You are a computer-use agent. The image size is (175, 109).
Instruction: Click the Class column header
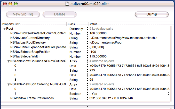[77, 24]
